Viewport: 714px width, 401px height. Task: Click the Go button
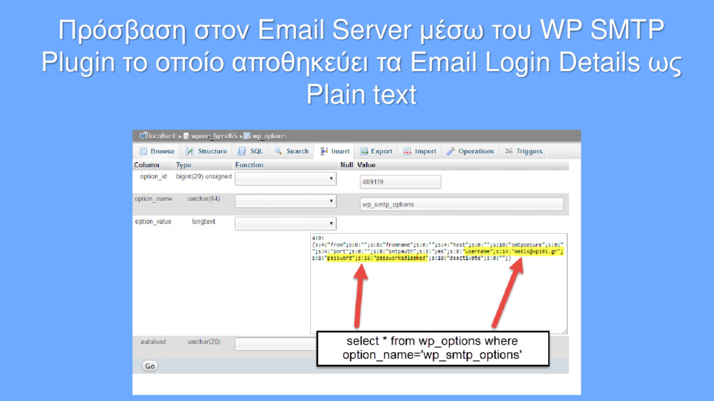pos(150,366)
